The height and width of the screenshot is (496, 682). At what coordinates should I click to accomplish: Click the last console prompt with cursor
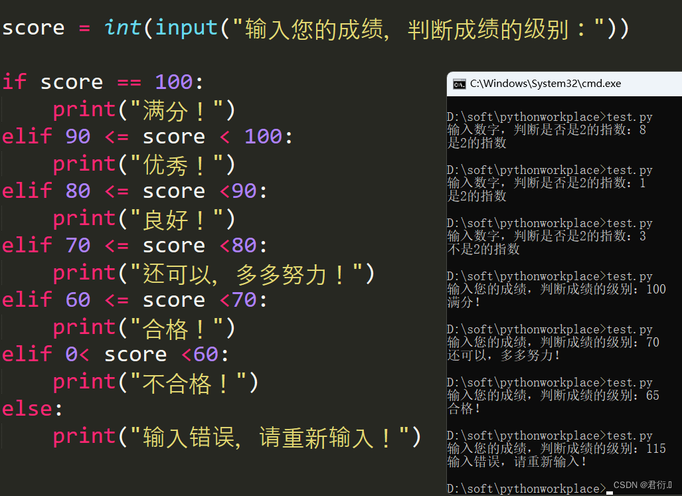click(x=530, y=489)
